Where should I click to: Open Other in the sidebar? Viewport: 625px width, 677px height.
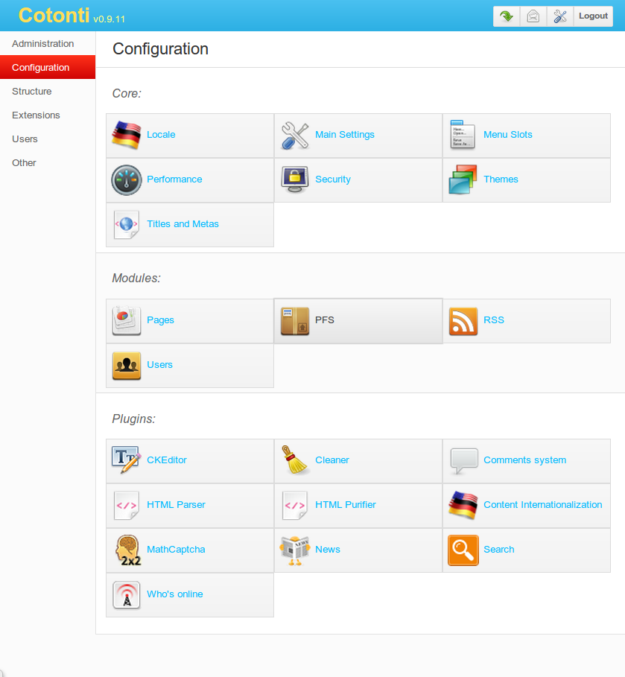pyautogui.click(x=48, y=162)
